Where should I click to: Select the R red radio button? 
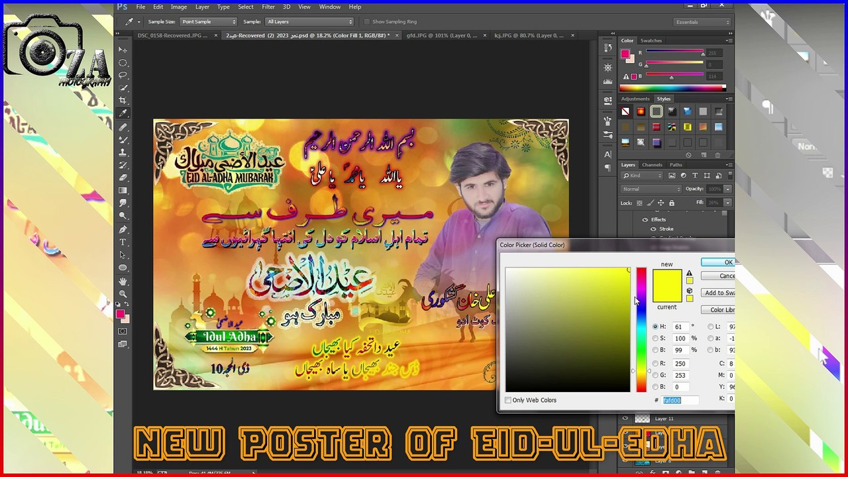pos(655,364)
